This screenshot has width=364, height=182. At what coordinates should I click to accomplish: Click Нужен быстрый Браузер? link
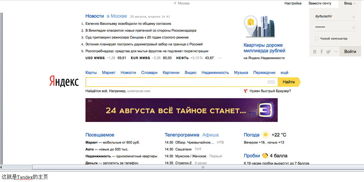click(270, 91)
